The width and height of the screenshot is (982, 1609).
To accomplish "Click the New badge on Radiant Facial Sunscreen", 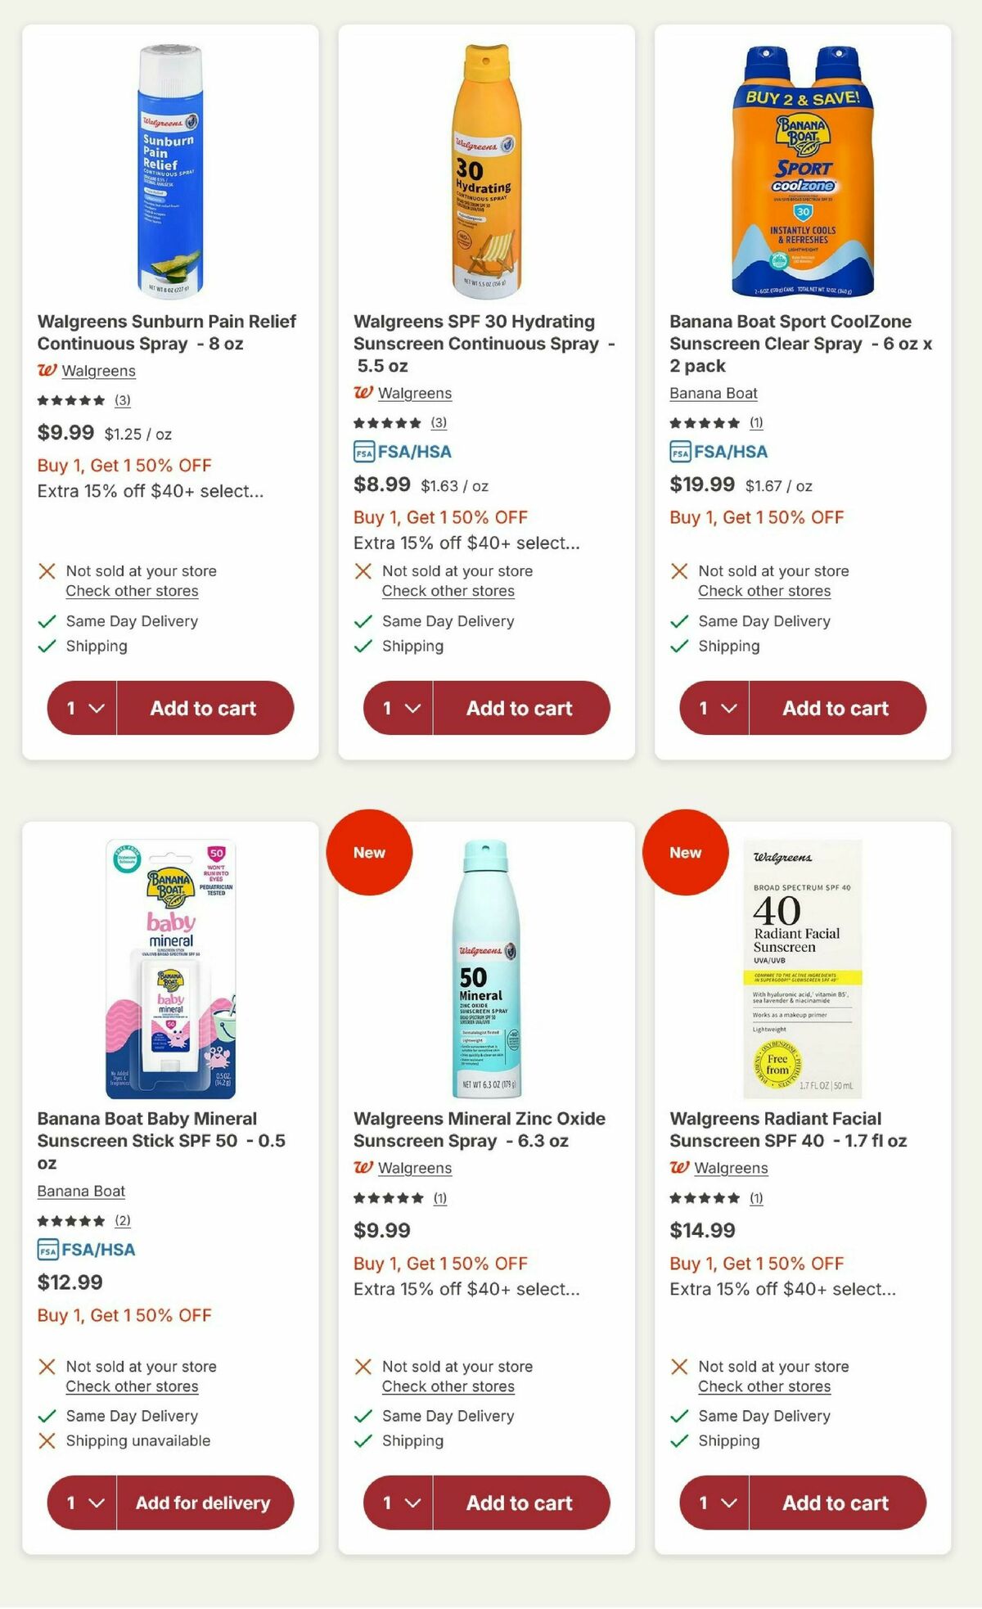I will click(686, 852).
